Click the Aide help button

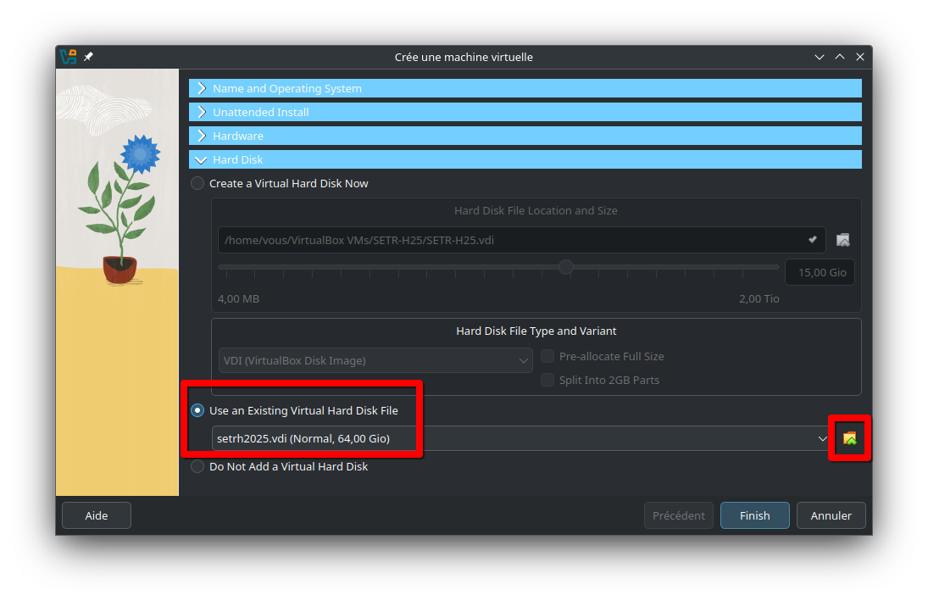pos(97,515)
